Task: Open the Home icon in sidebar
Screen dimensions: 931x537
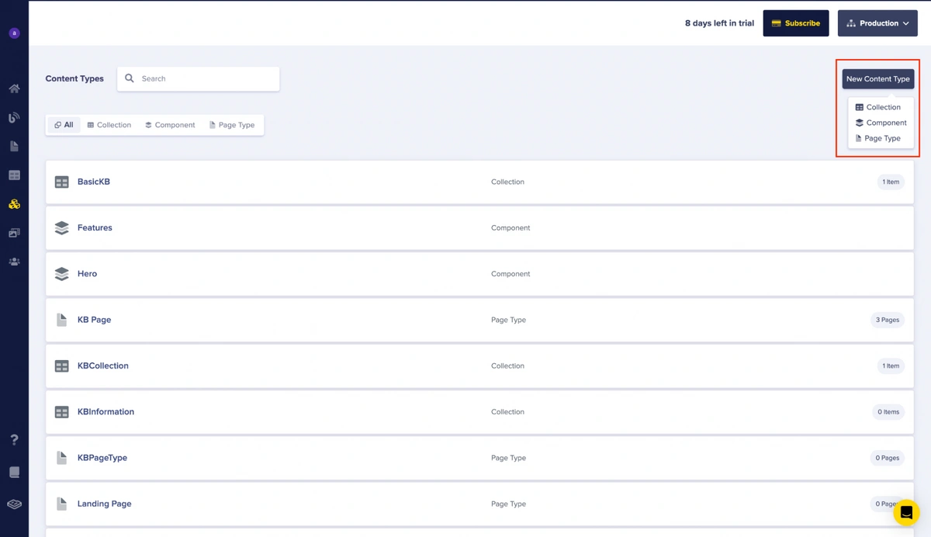Action: [14, 88]
